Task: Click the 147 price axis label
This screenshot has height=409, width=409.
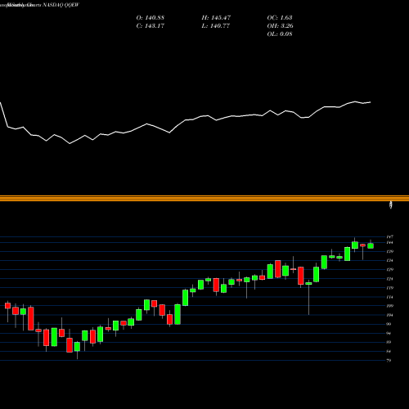Action: tap(389, 236)
